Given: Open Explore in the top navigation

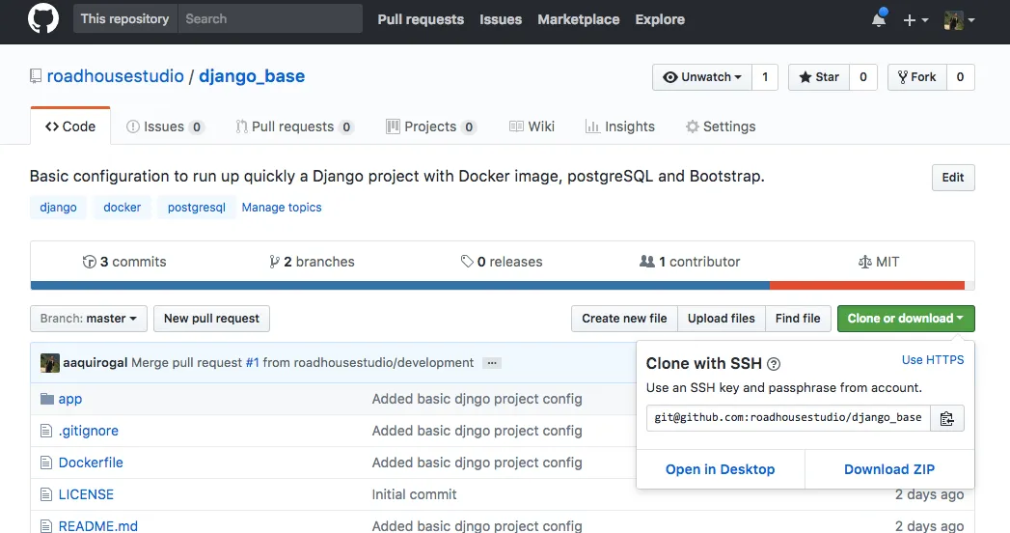Looking at the screenshot, I should pos(660,19).
